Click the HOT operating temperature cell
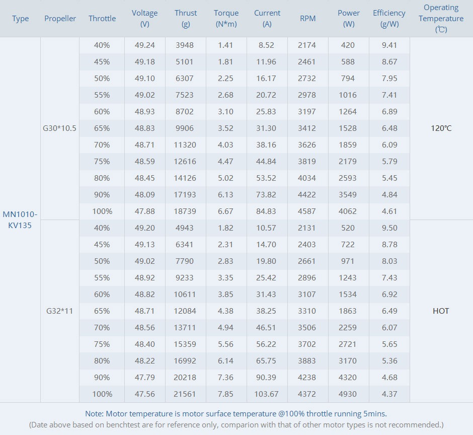This screenshot has height=435, width=473. [441, 311]
